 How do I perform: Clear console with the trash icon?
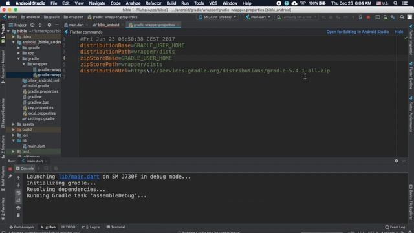coord(18,215)
